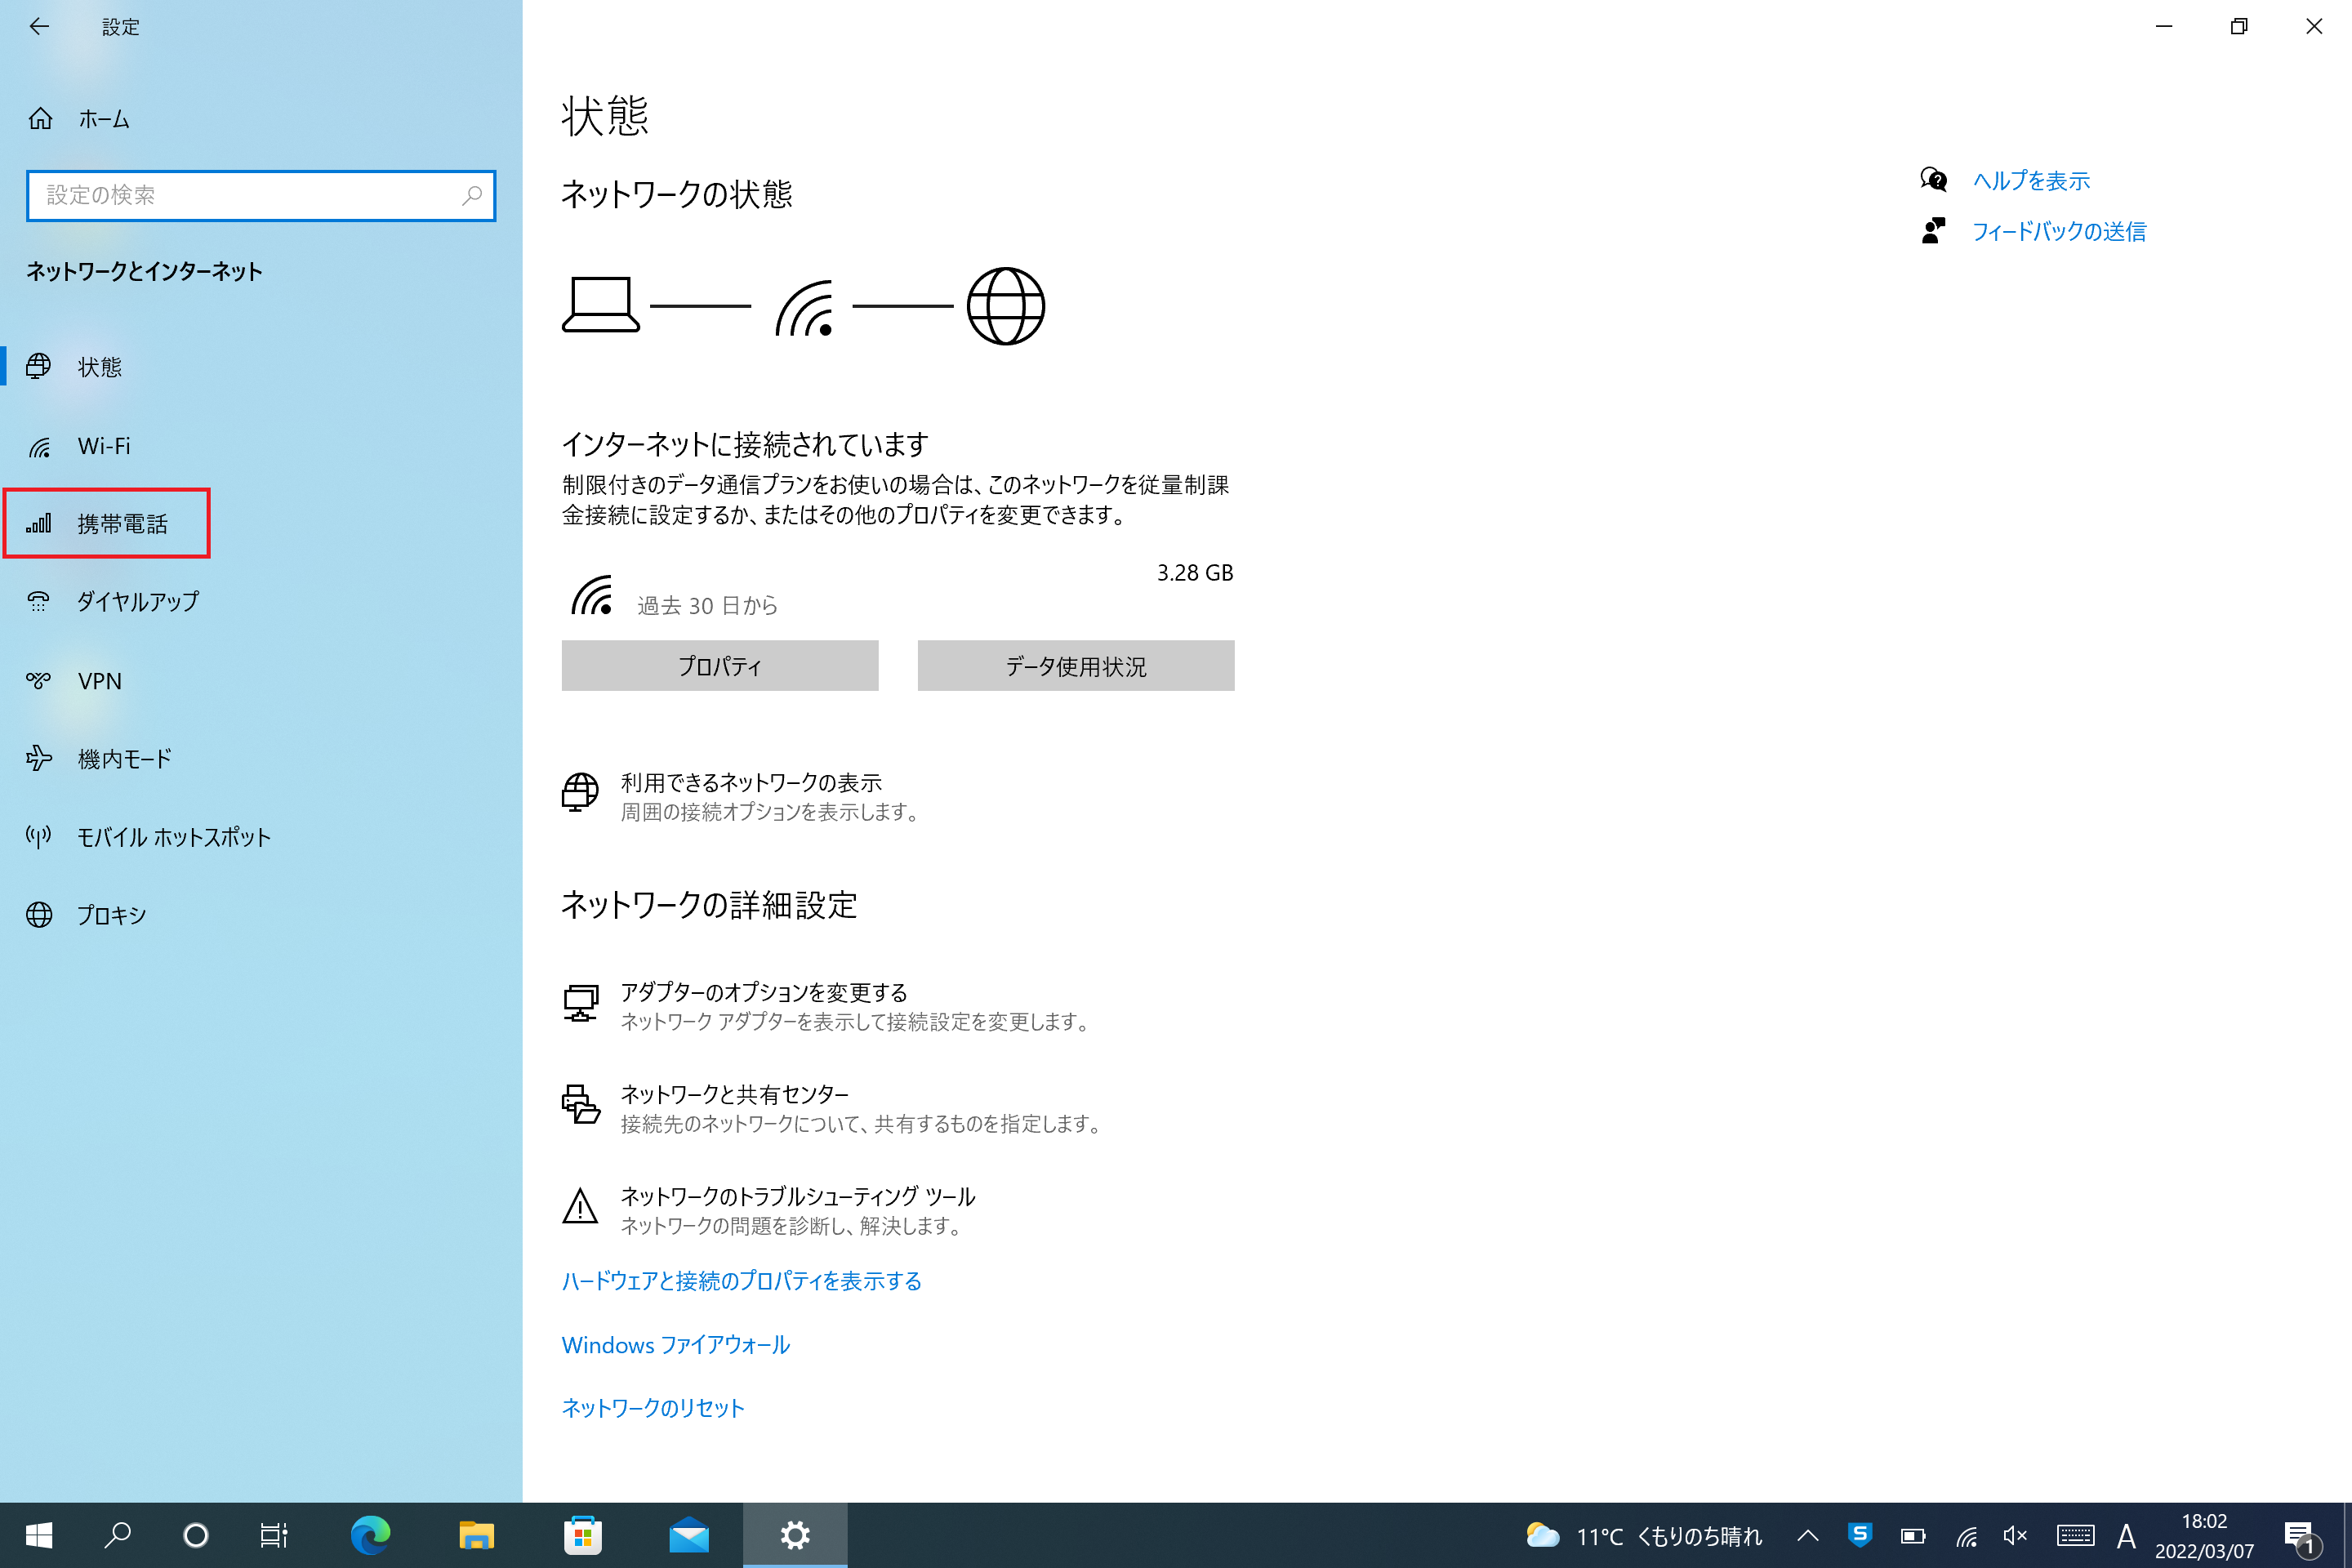Open Windows ファイアウォール link
The width and height of the screenshot is (2352, 1568).
[676, 1345]
